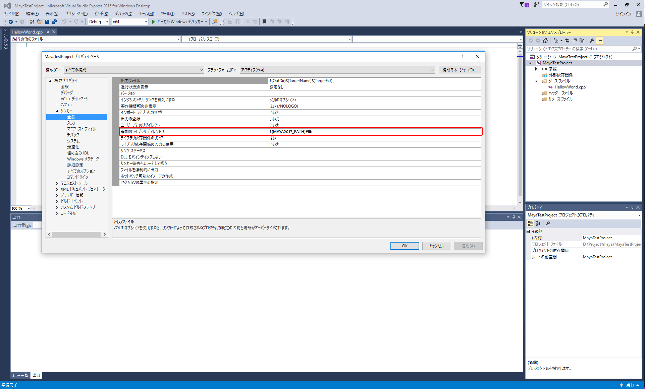The image size is (645, 389).
Task: Click the Home icon in Solution Explorer
Action: tap(545, 41)
